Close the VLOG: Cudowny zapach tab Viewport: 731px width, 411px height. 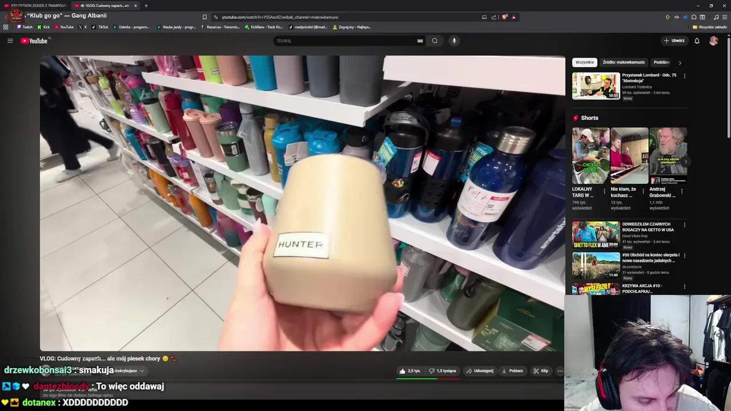[135, 6]
